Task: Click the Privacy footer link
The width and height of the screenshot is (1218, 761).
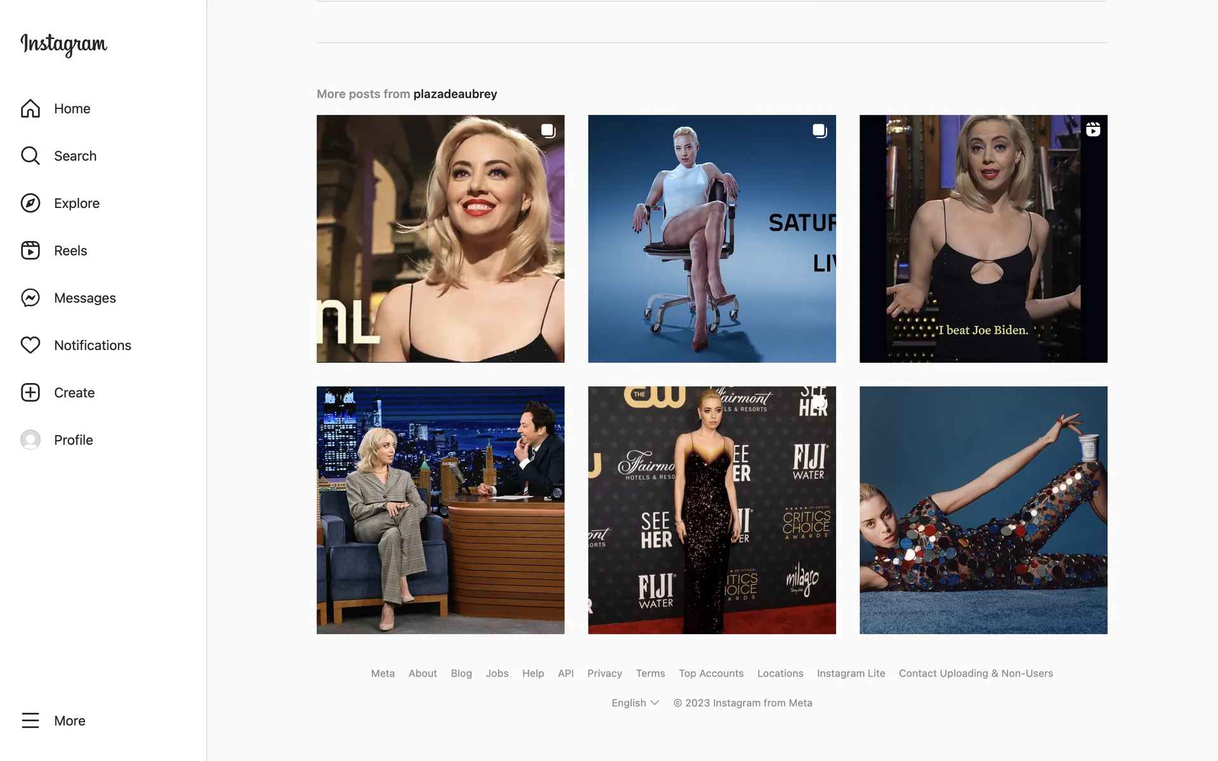Action: pos(605,673)
